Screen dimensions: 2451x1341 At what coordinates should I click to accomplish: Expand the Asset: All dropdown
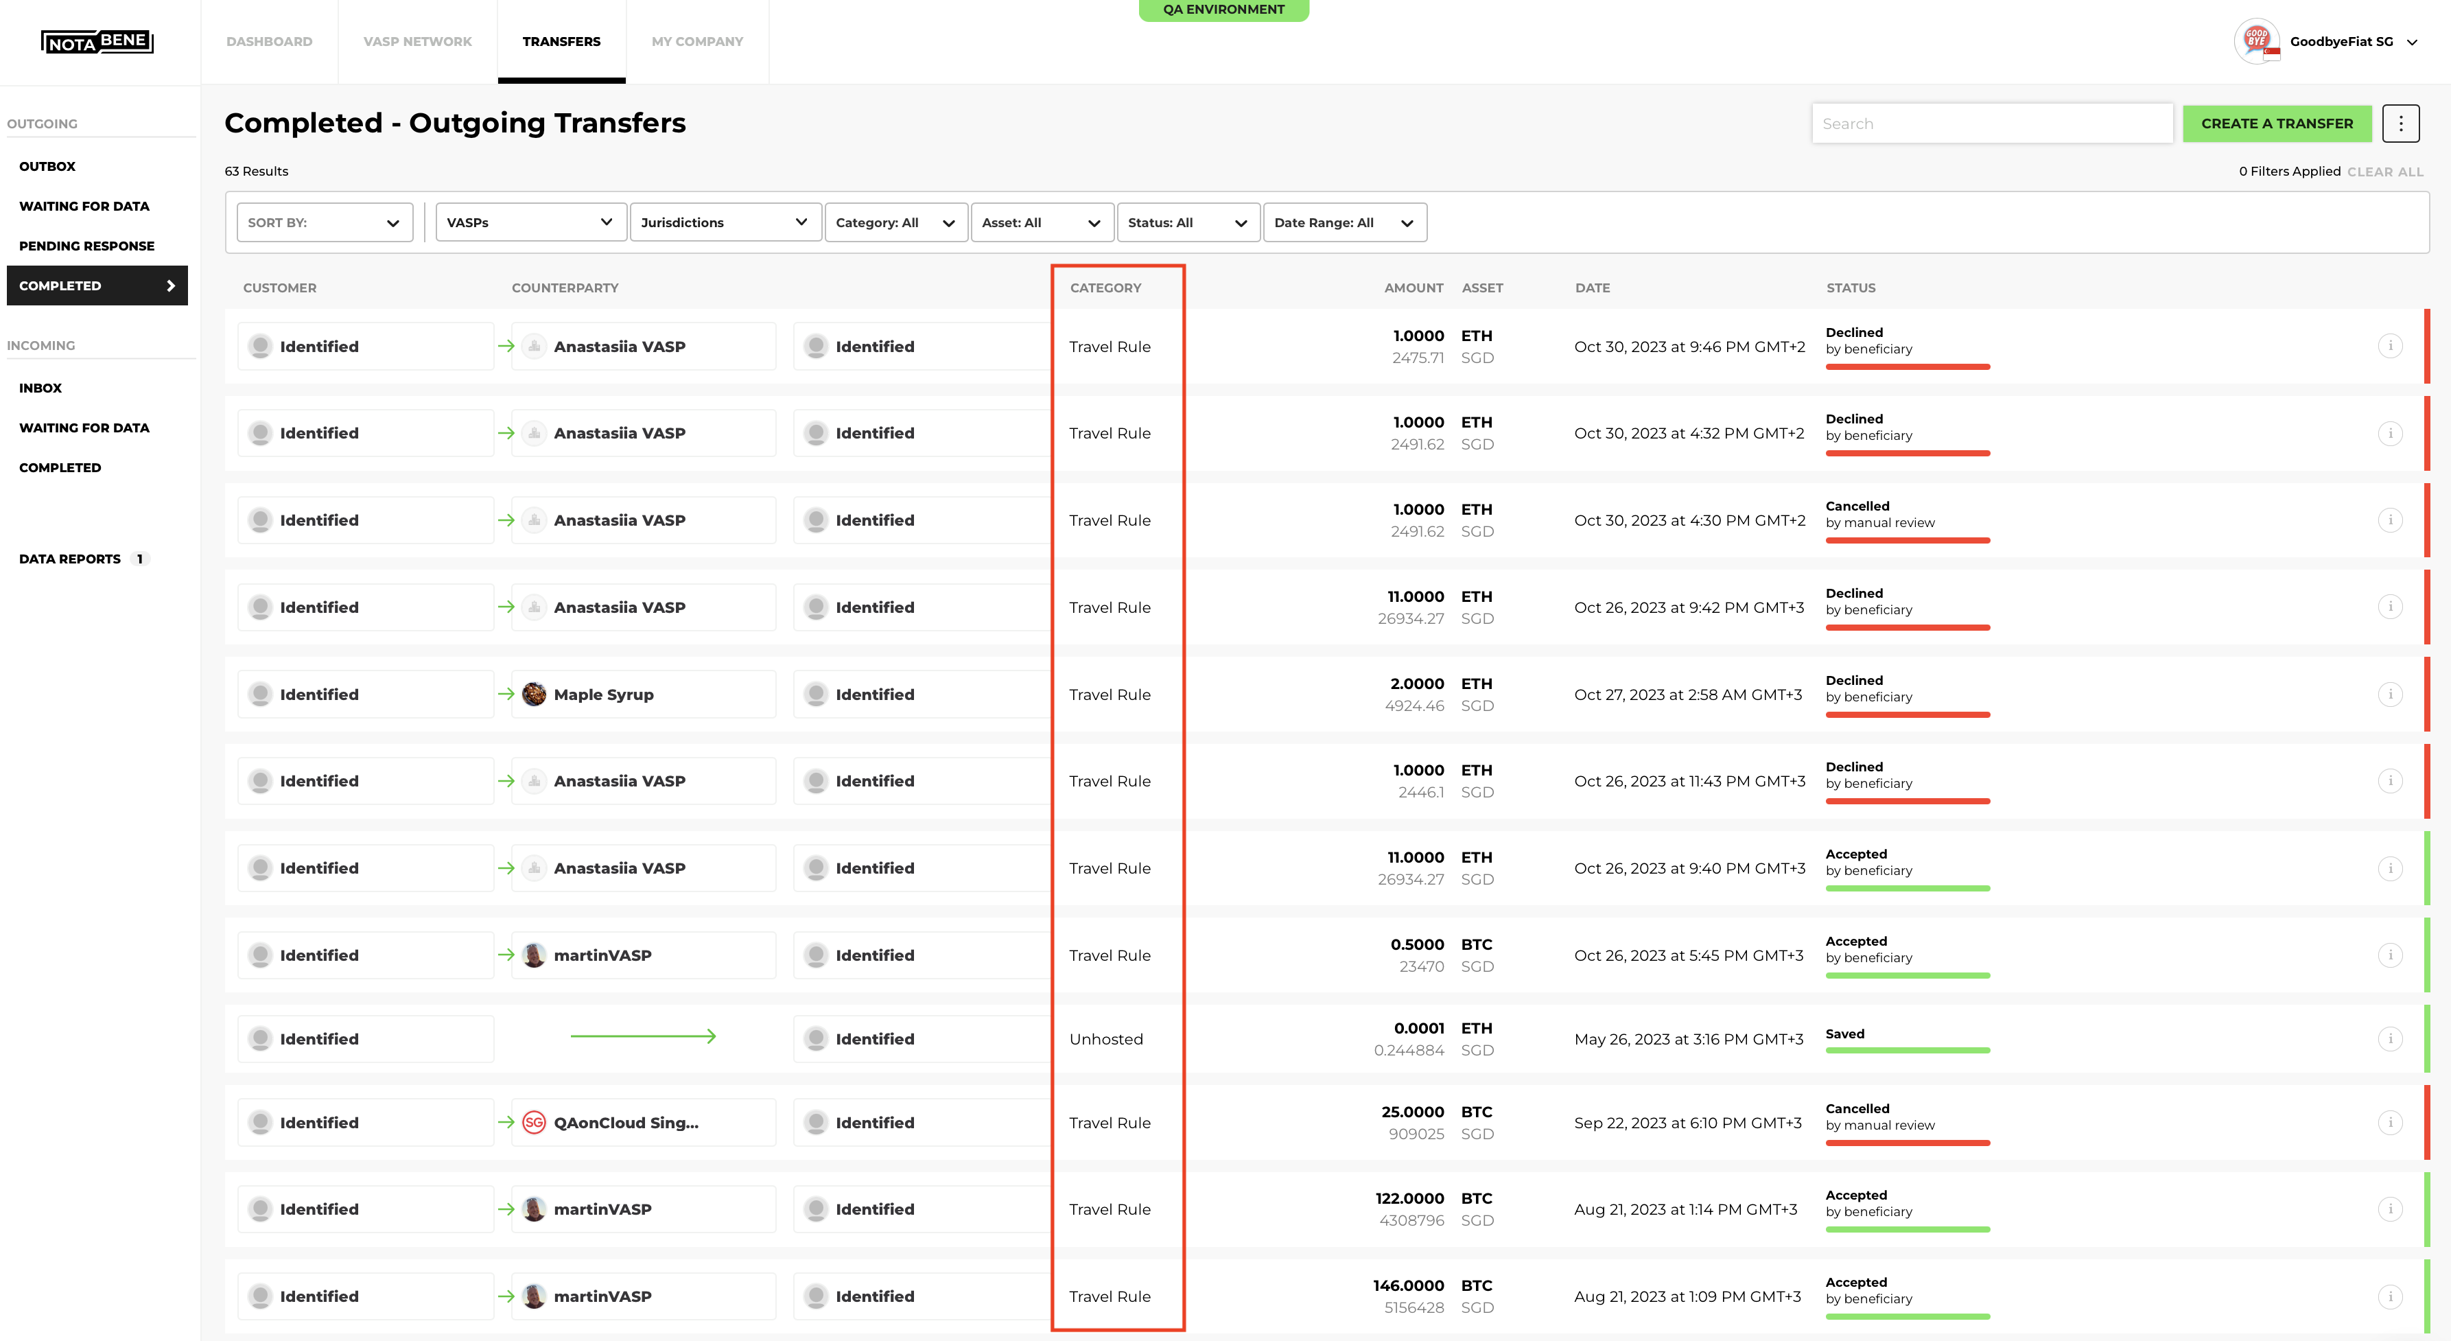coord(1042,223)
